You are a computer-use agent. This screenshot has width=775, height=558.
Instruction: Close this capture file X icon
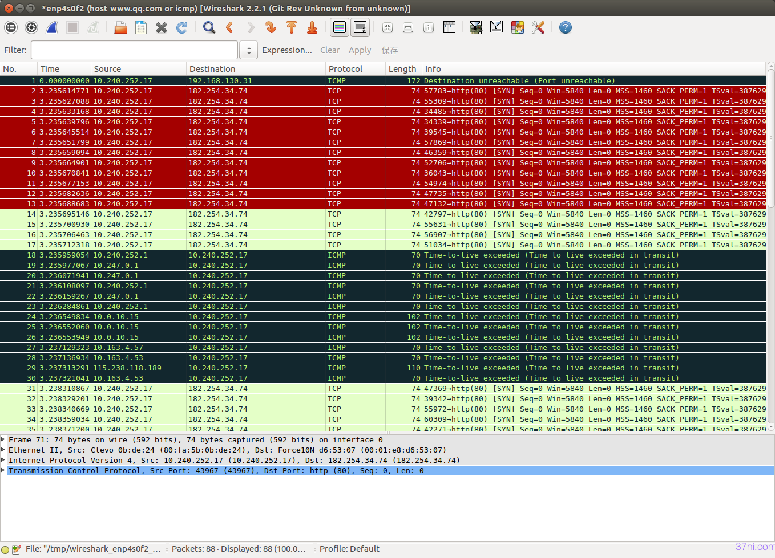pos(162,27)
